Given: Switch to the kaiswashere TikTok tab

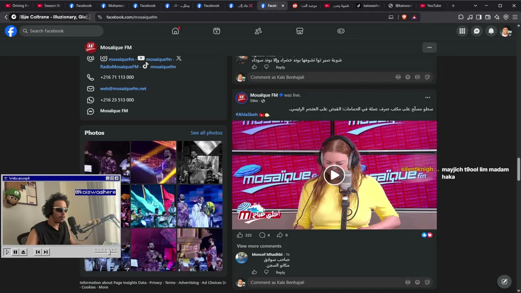Looking at the screenshot, I should 368,6.
